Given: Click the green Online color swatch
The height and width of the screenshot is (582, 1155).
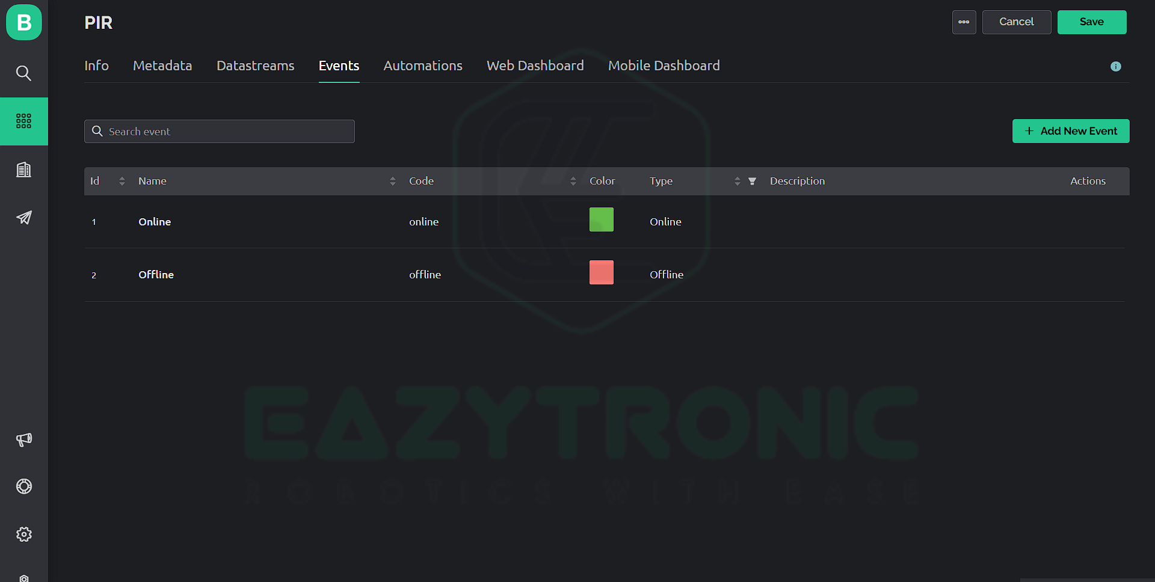Looking at the screenshot, I should click(x=601, y=220).
